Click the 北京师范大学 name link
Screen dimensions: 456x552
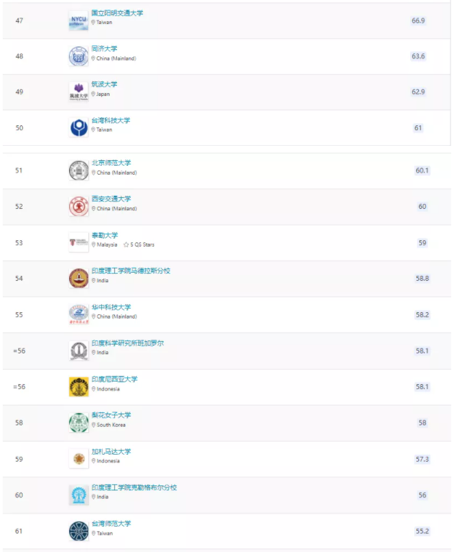[x=111, y=163]
